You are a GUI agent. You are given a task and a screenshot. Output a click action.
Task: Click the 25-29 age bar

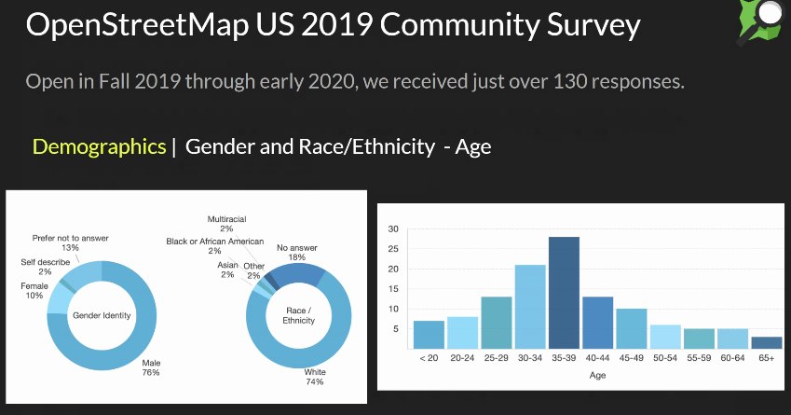tap(497, 323)
